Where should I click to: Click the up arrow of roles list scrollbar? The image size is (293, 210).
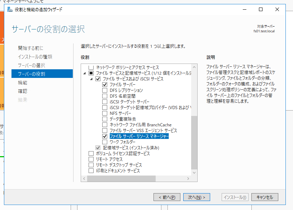click(x=194, y=67)
